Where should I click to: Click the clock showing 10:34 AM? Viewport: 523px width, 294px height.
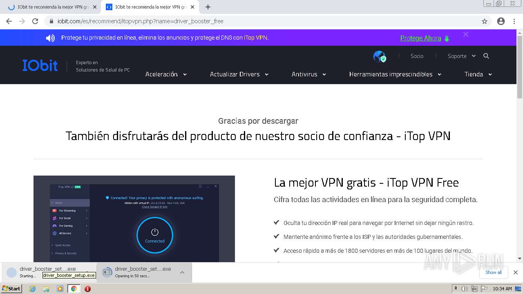tap(502, 289)
